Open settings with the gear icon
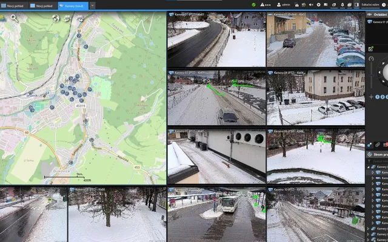The image size is (388, 242). [318, 5]
